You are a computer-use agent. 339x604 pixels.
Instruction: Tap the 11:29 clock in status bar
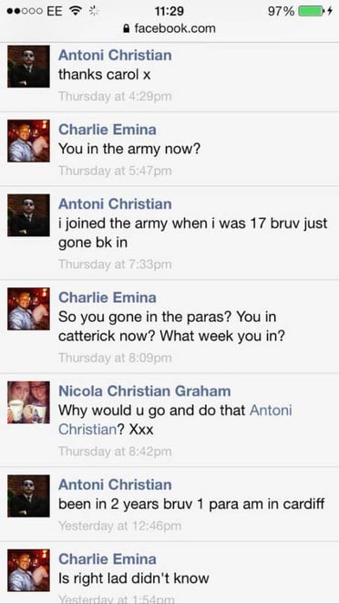[x=169, y=11]
